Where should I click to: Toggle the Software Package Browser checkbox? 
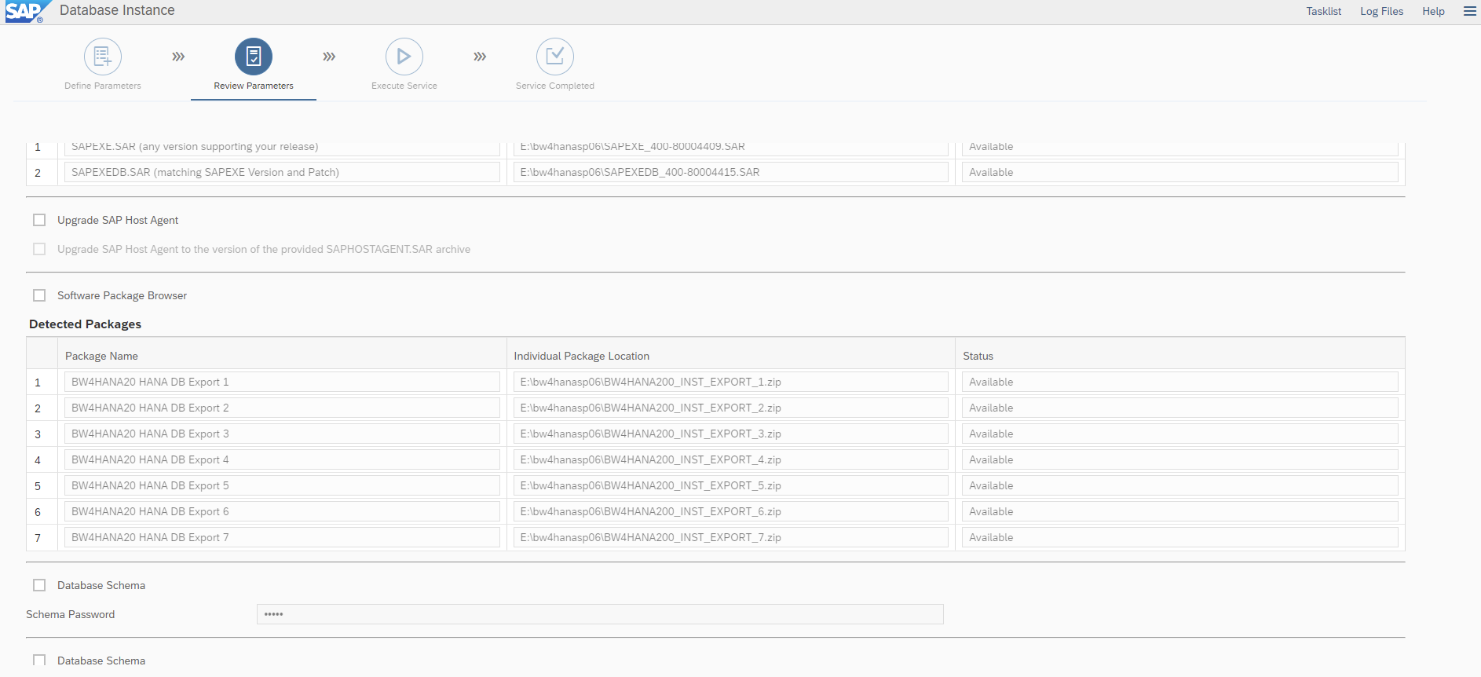tap(39, 295)
